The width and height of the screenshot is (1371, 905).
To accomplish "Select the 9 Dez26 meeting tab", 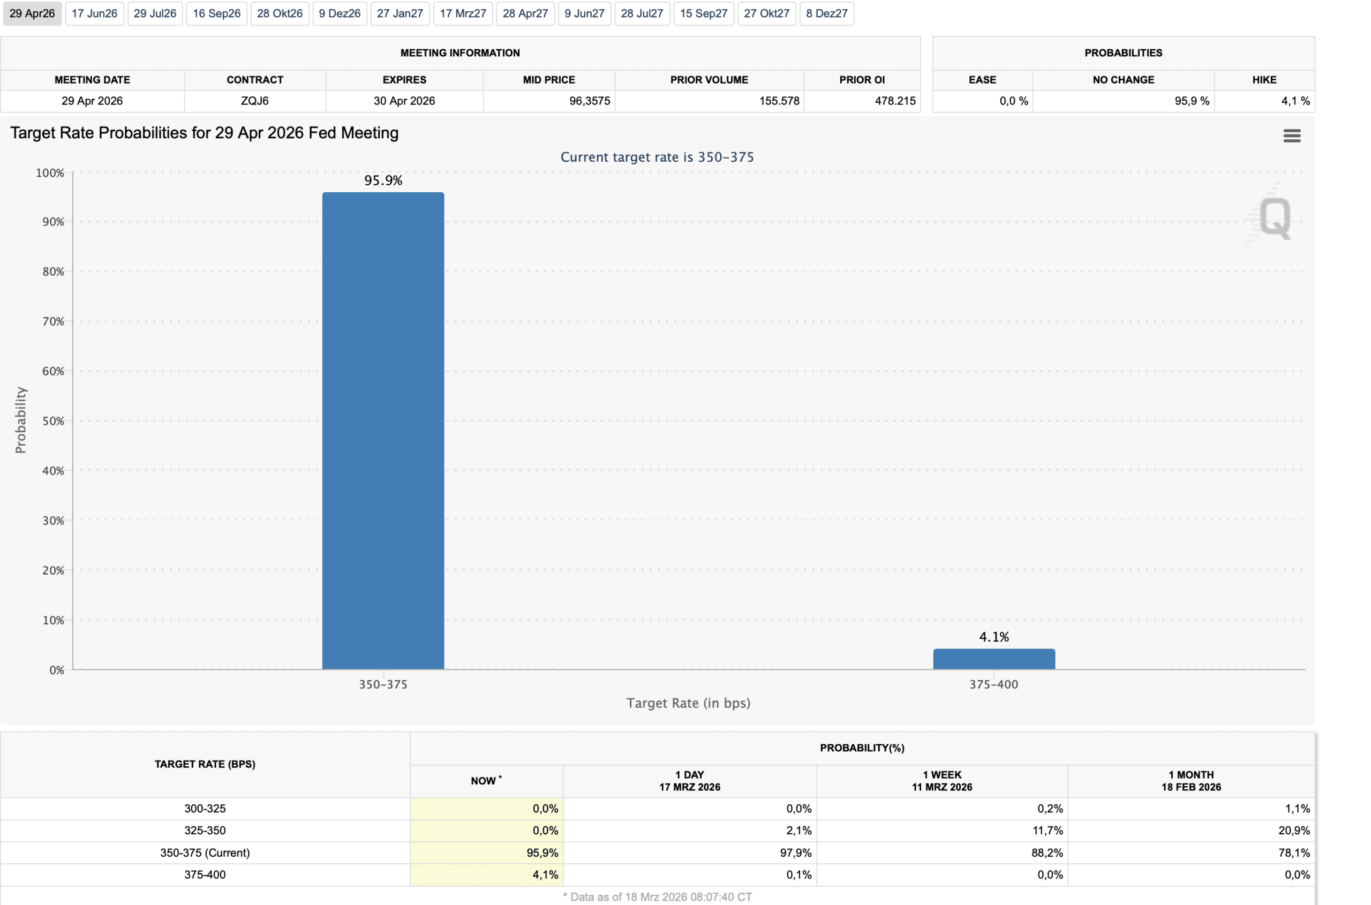I will (340, 13).
